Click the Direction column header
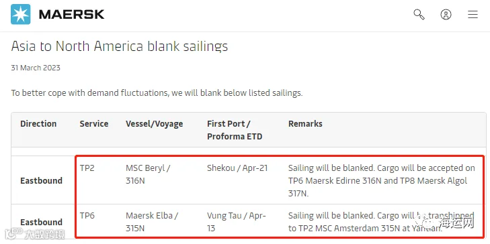Image resolution: width=490 pixels, height=244 pixels. tap(38, 124)
